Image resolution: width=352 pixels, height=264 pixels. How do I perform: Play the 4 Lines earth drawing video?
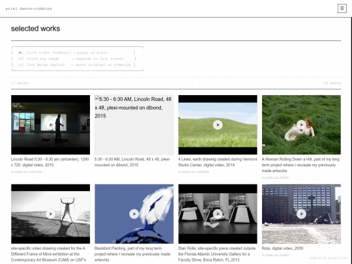pos(218,125)
